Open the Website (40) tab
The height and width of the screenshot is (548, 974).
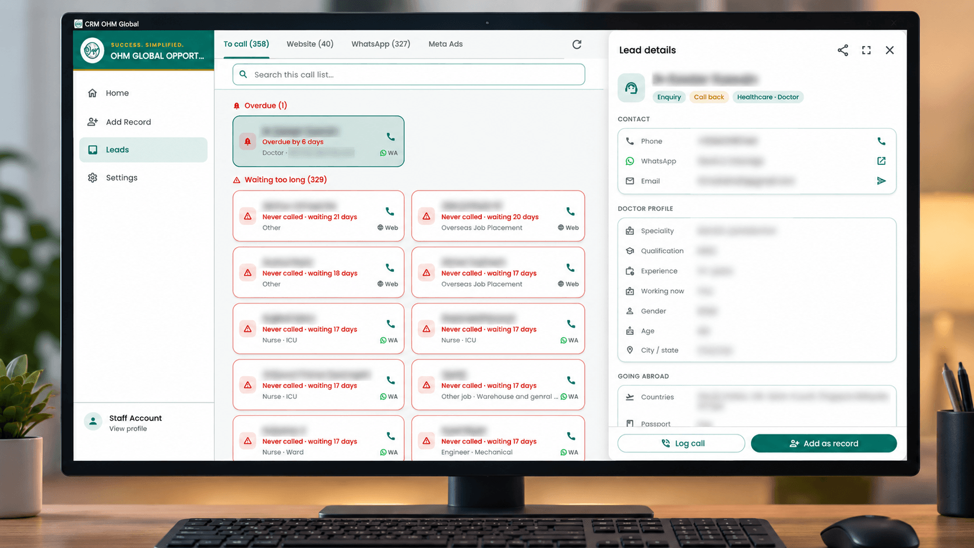[x=310, y=44]
